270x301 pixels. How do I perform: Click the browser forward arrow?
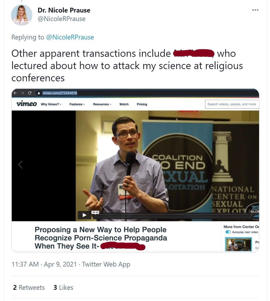pos(22,93)
